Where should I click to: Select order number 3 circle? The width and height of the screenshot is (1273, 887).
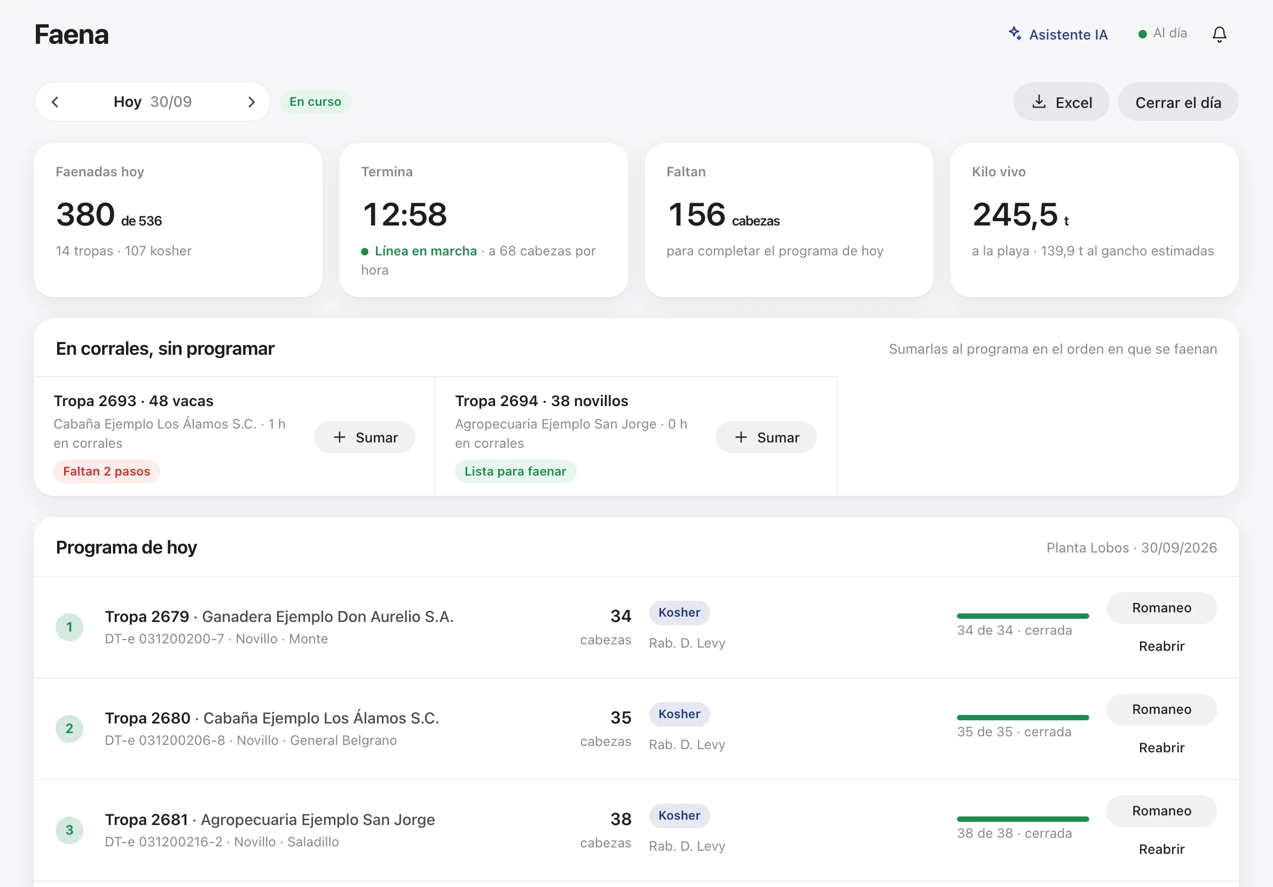pos(69,830)
